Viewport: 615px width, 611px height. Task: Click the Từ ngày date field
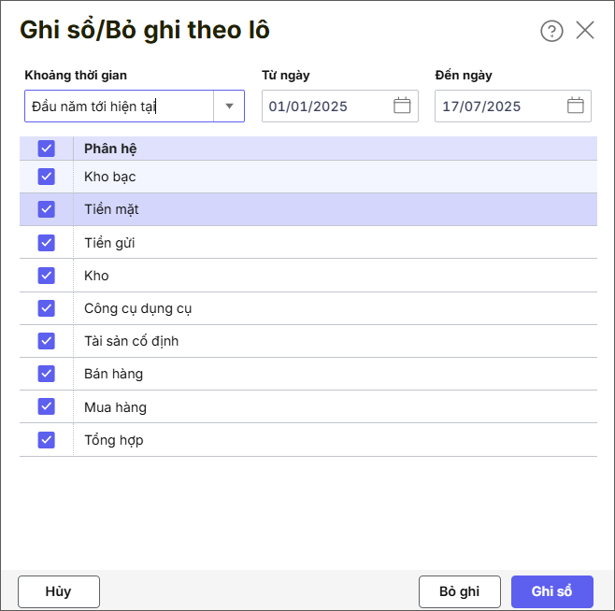(325, 106)
